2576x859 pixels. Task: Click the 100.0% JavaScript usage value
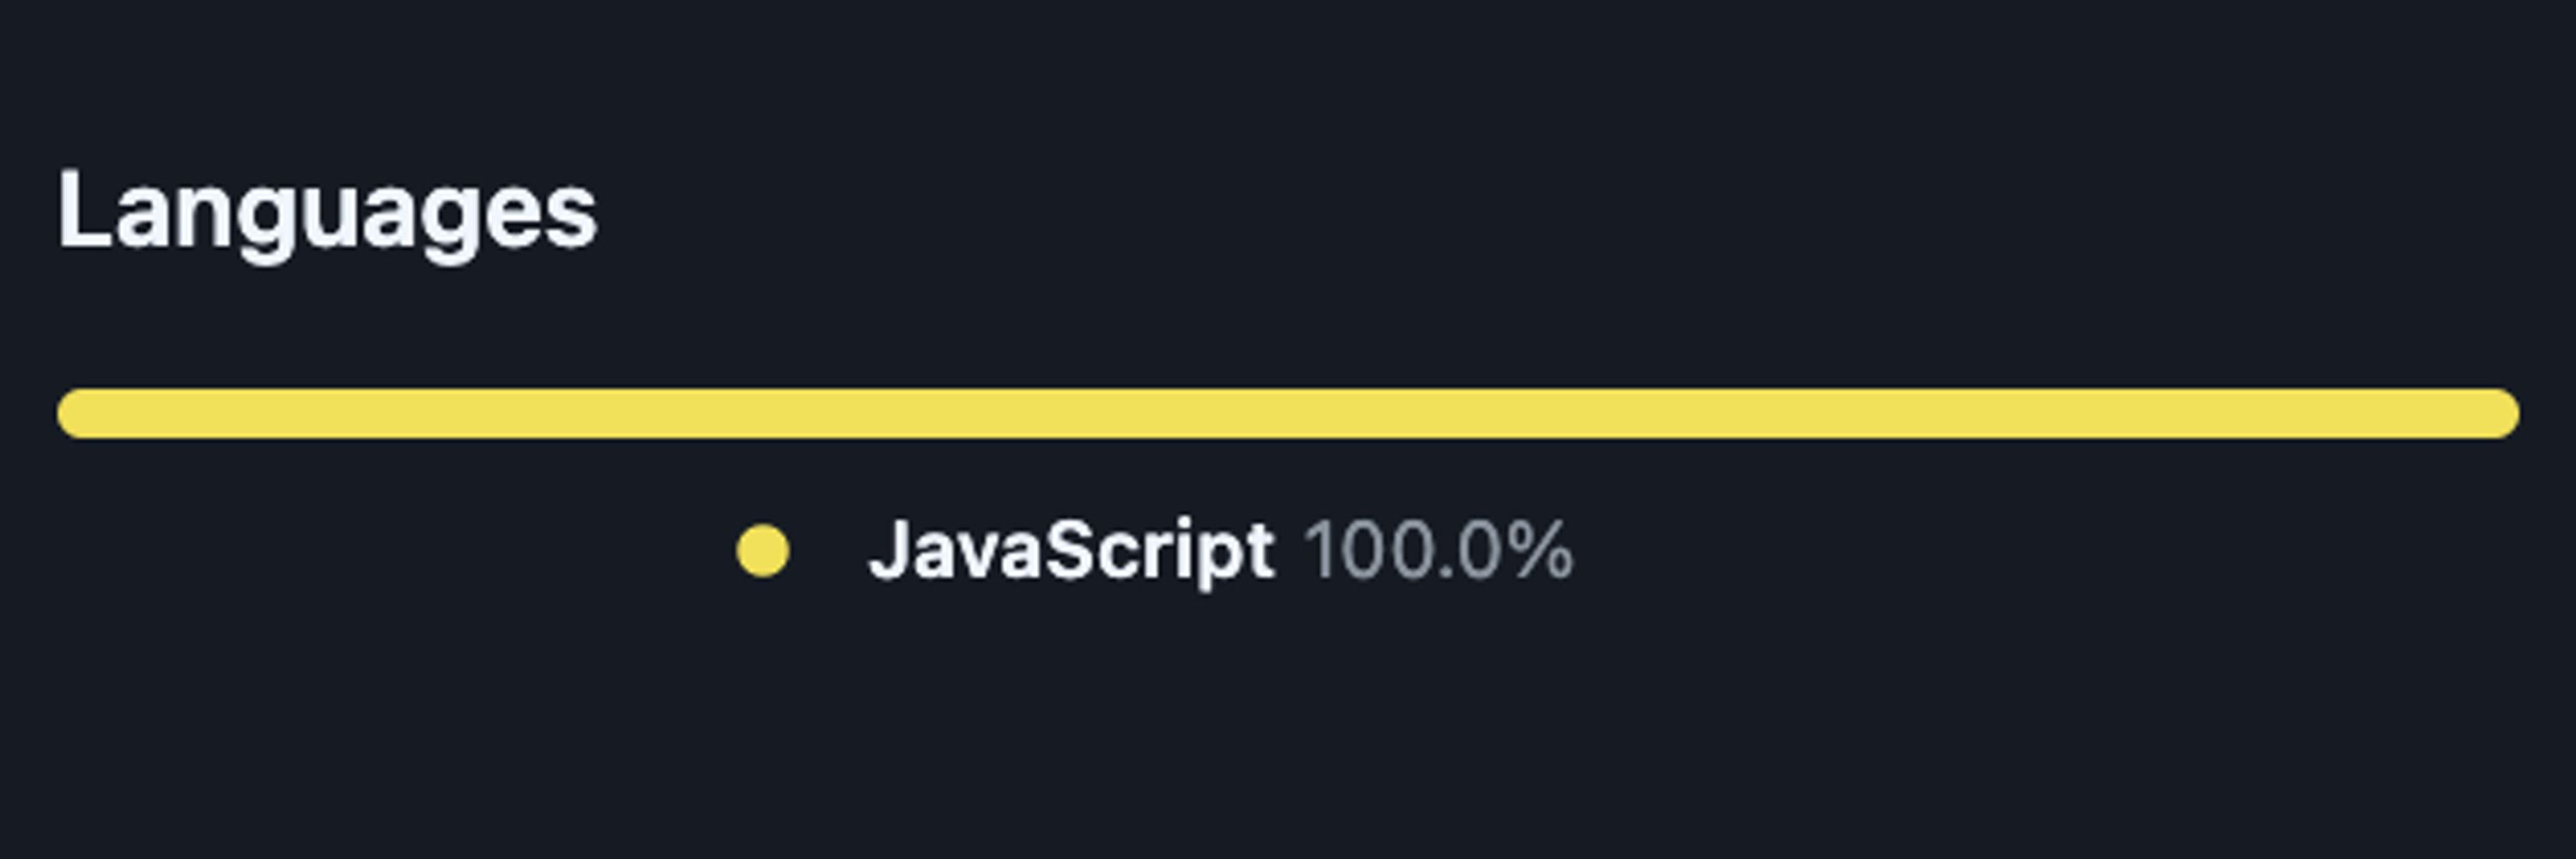point(1439,550)
